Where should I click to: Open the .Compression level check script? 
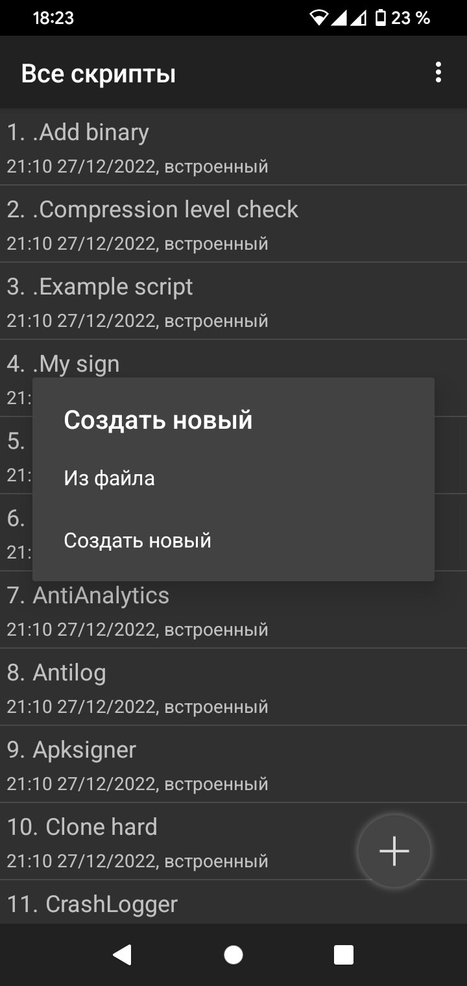[233, 224]
